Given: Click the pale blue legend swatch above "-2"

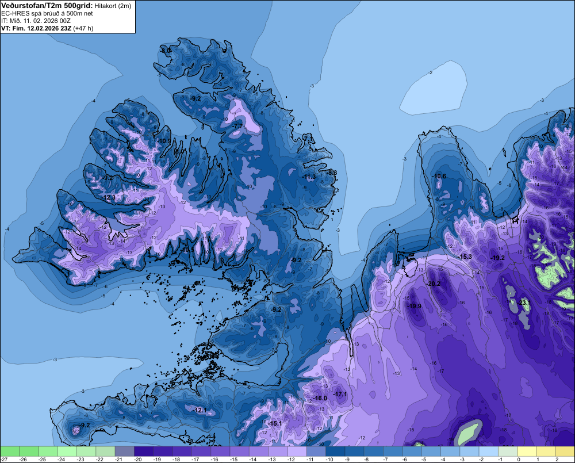Looking at the screenshot, I should (x=488, y=451).
